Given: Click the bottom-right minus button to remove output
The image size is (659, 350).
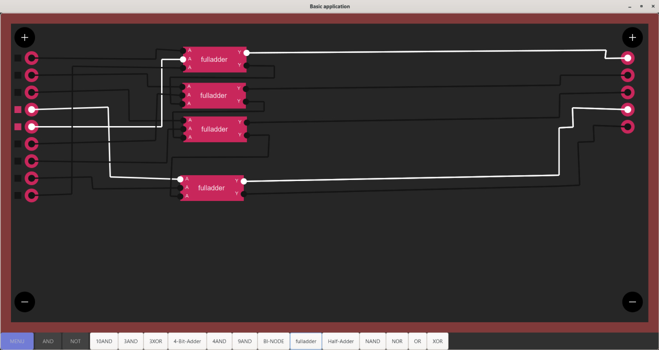Looking at the screenshot, I should 632,302.
